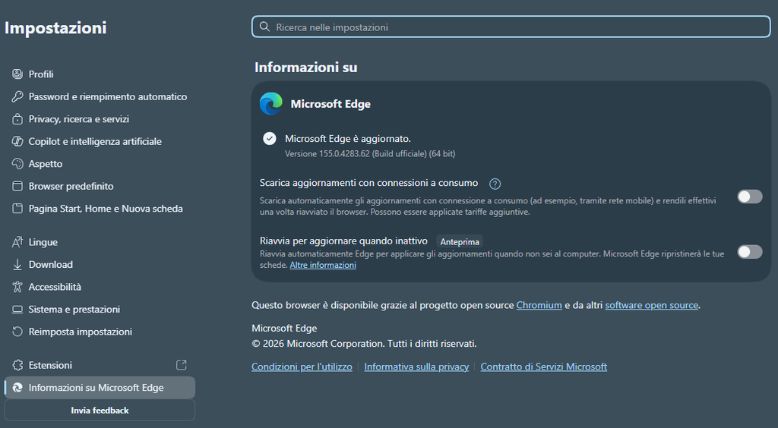The height and width of the screenshot is (428, 778).
Task: Click the lock icon next to Privacy, ricerca e servizi
Action: tap(17, 119)
